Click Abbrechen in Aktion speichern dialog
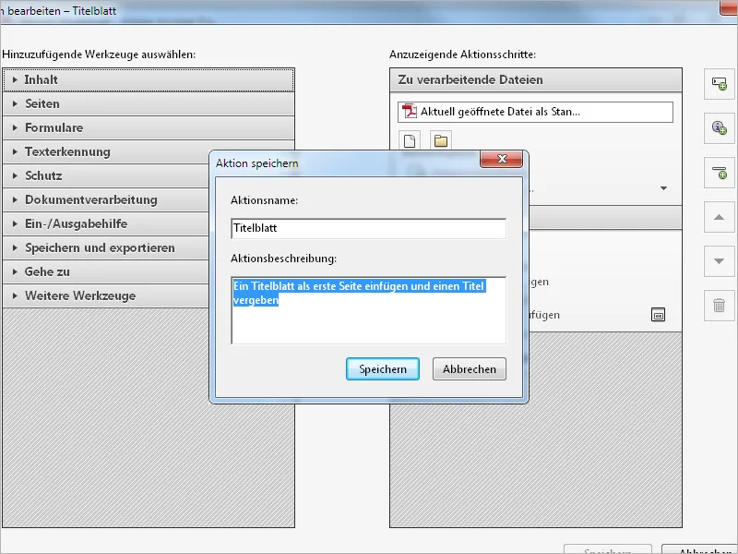This screenshot has height=554, width=738. 470,368
